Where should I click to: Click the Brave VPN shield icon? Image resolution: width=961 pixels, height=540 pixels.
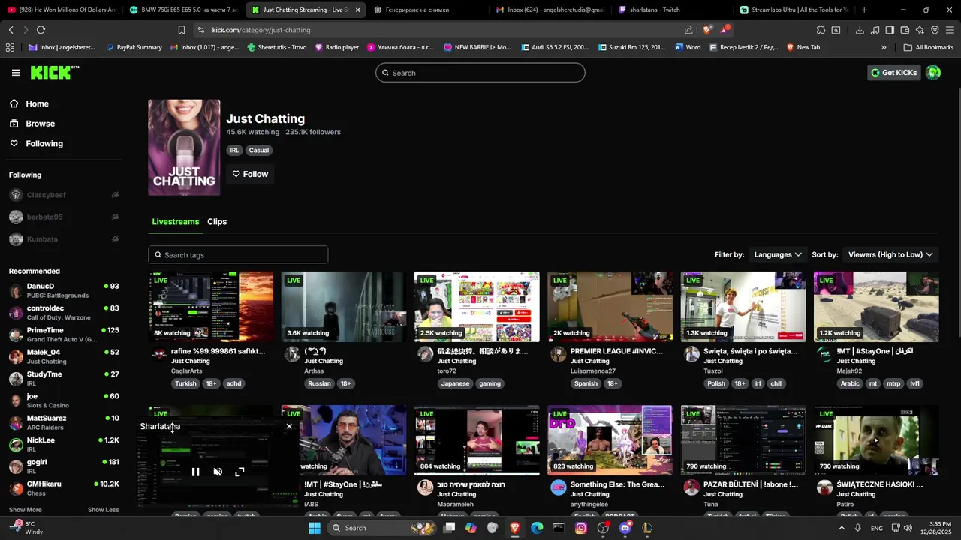[x=935, y=30]
